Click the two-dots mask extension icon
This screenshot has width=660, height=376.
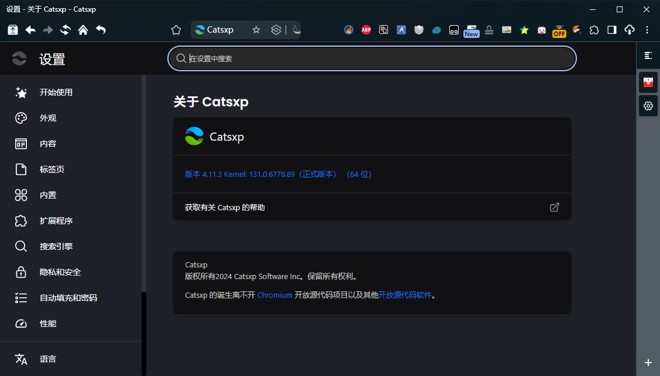(x=454, y=30)
